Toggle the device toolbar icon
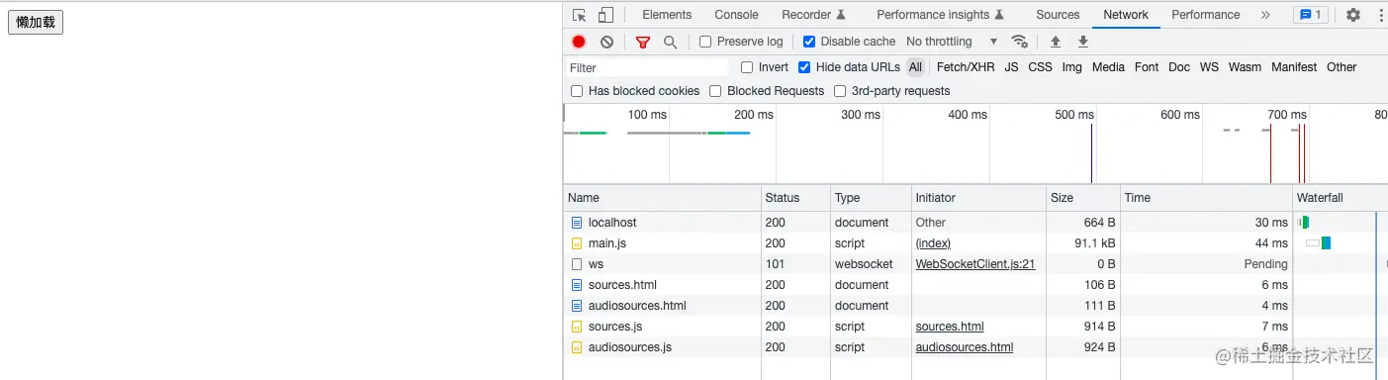Viewport: 1388px width, 380px height. coord(605,15)
